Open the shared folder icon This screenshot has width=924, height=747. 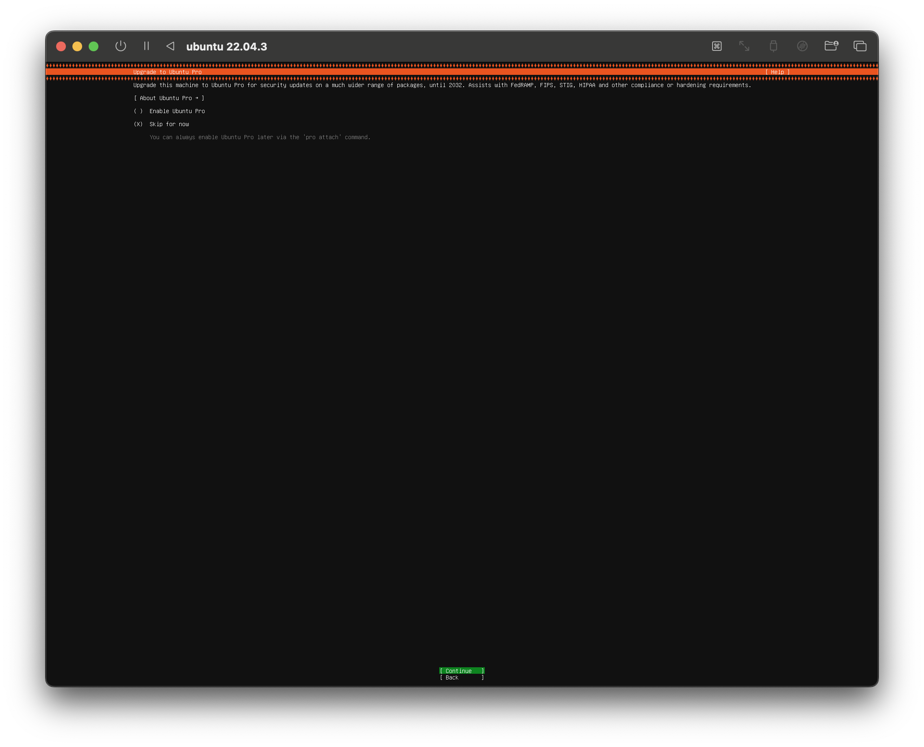click(x=831, y=46)
